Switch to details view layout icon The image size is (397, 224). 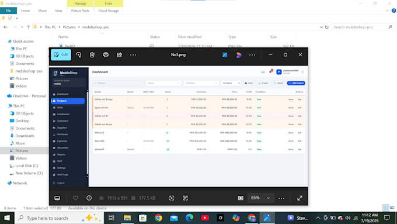385,208
